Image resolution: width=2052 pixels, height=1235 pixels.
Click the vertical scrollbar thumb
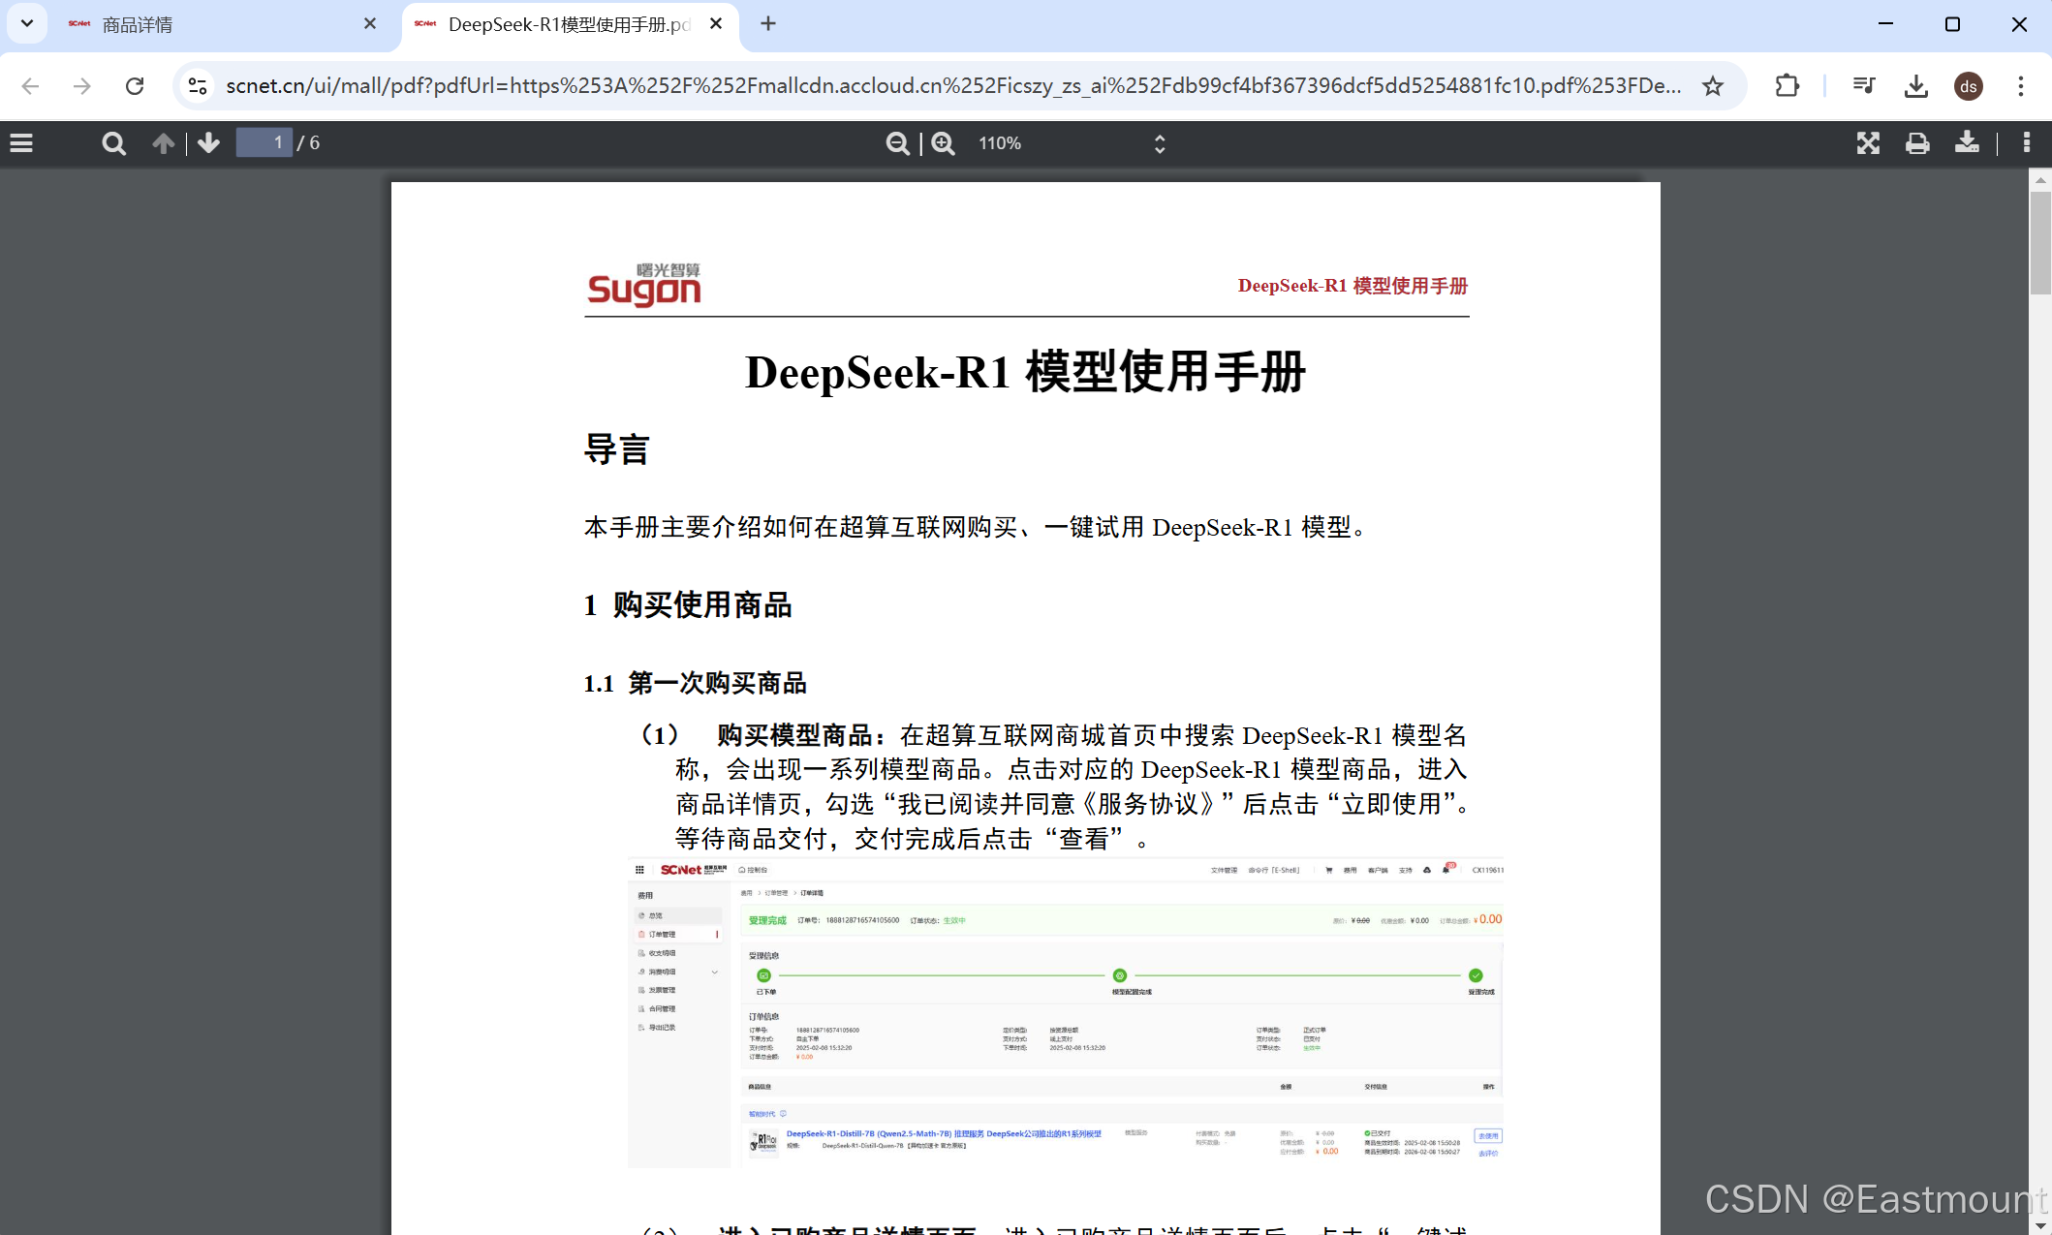tap(2040, 242)
